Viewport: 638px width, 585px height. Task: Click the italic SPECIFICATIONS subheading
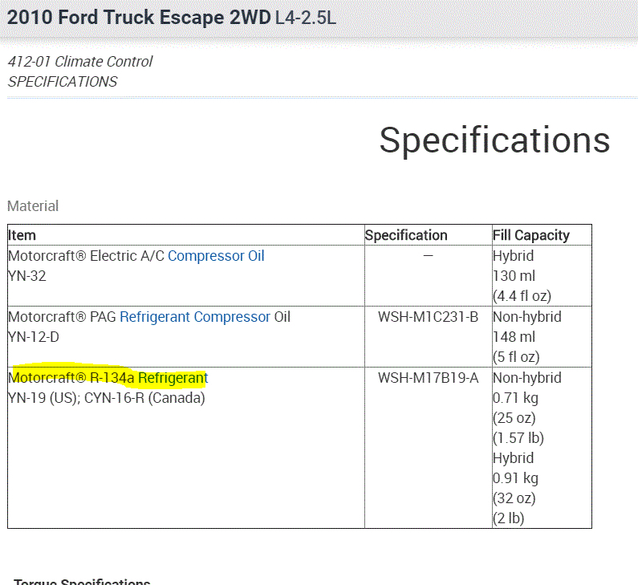(63, 82)
